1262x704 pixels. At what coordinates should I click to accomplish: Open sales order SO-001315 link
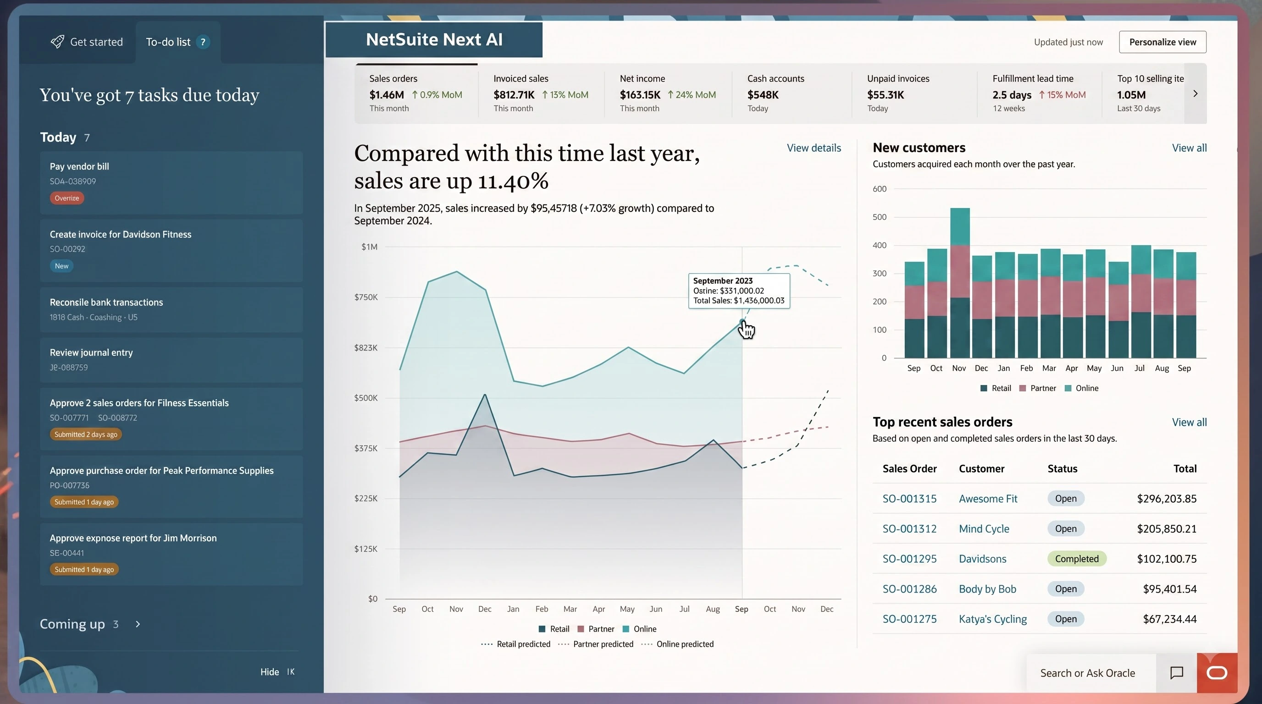click(909, 498)
